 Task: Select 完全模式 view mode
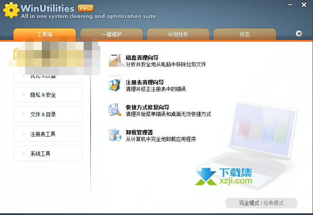coord(249,203)
